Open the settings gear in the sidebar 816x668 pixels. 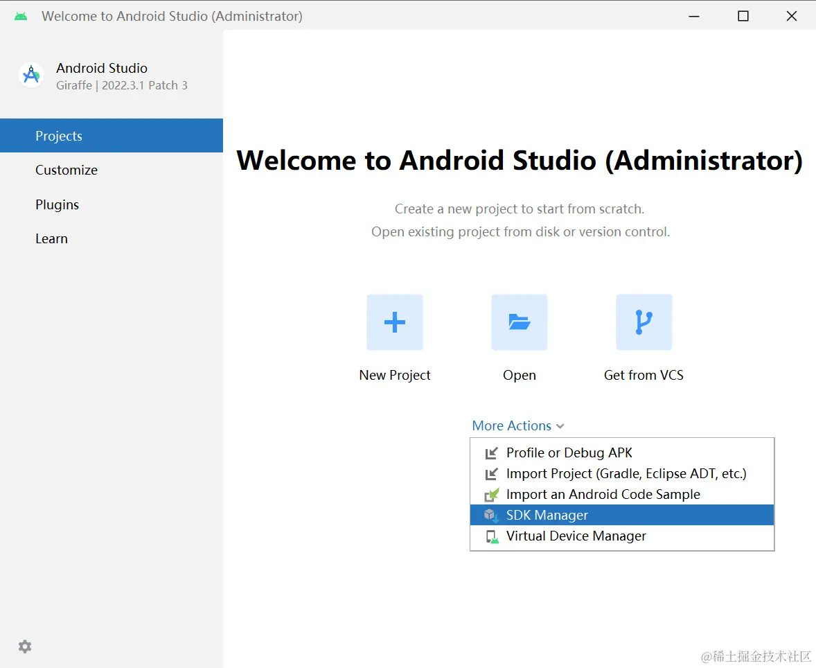[25, 647]
